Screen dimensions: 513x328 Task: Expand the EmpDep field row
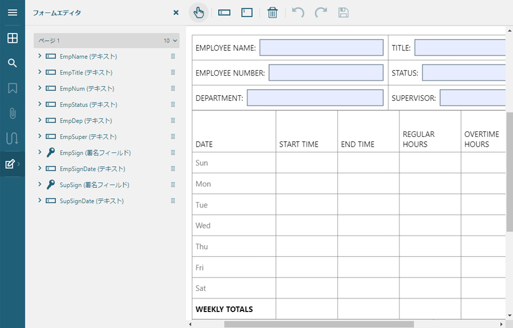(x=40, y=120)
